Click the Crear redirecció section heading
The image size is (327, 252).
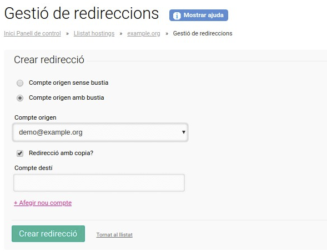click(x=49, y=60)
